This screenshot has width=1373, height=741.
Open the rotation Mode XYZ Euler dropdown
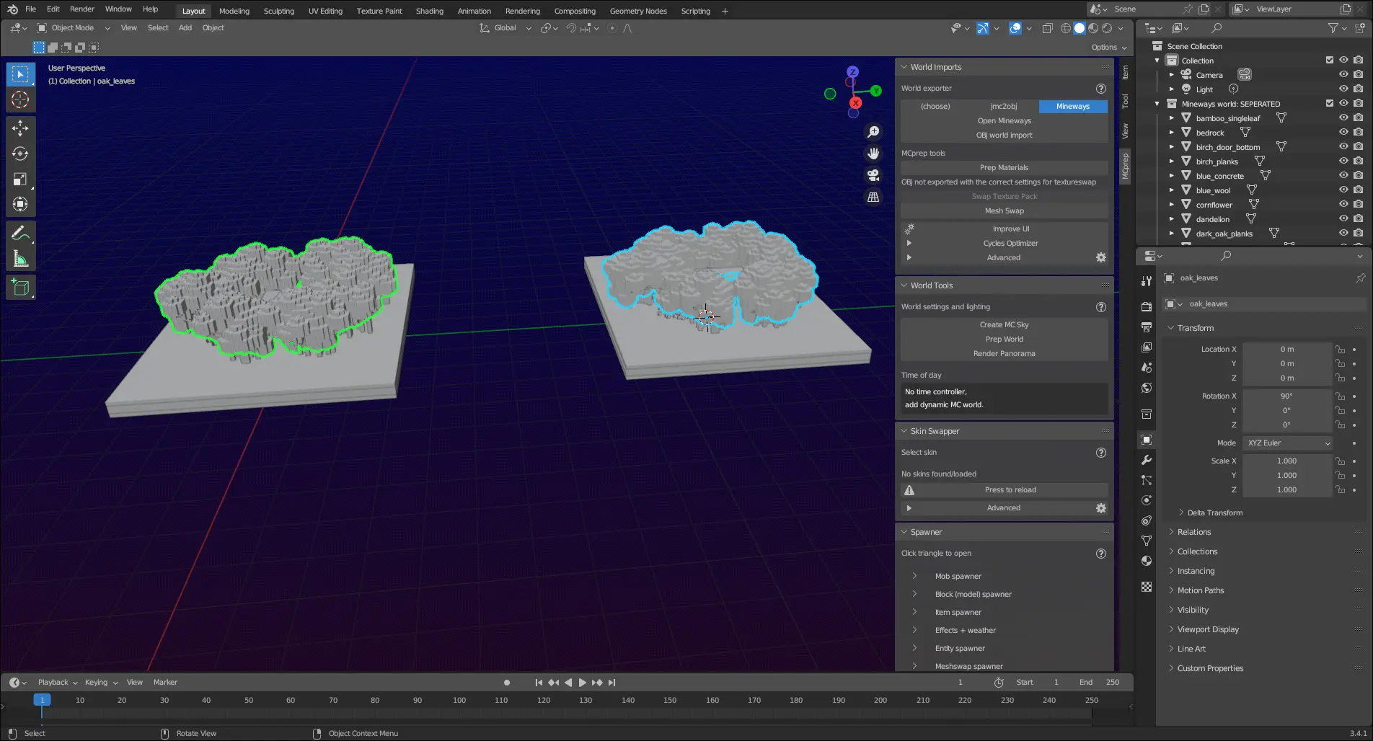click(x=1288, y=443)
